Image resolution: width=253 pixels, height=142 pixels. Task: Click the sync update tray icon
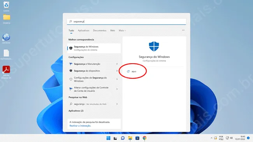(215, 138)
